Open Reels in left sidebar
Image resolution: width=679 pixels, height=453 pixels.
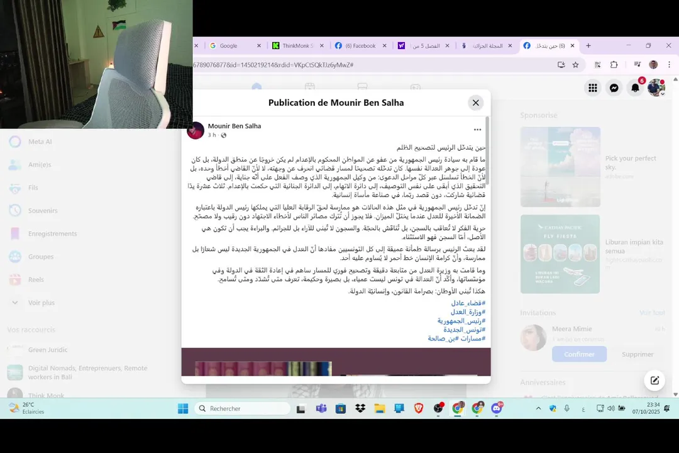[x=36, y=279]
